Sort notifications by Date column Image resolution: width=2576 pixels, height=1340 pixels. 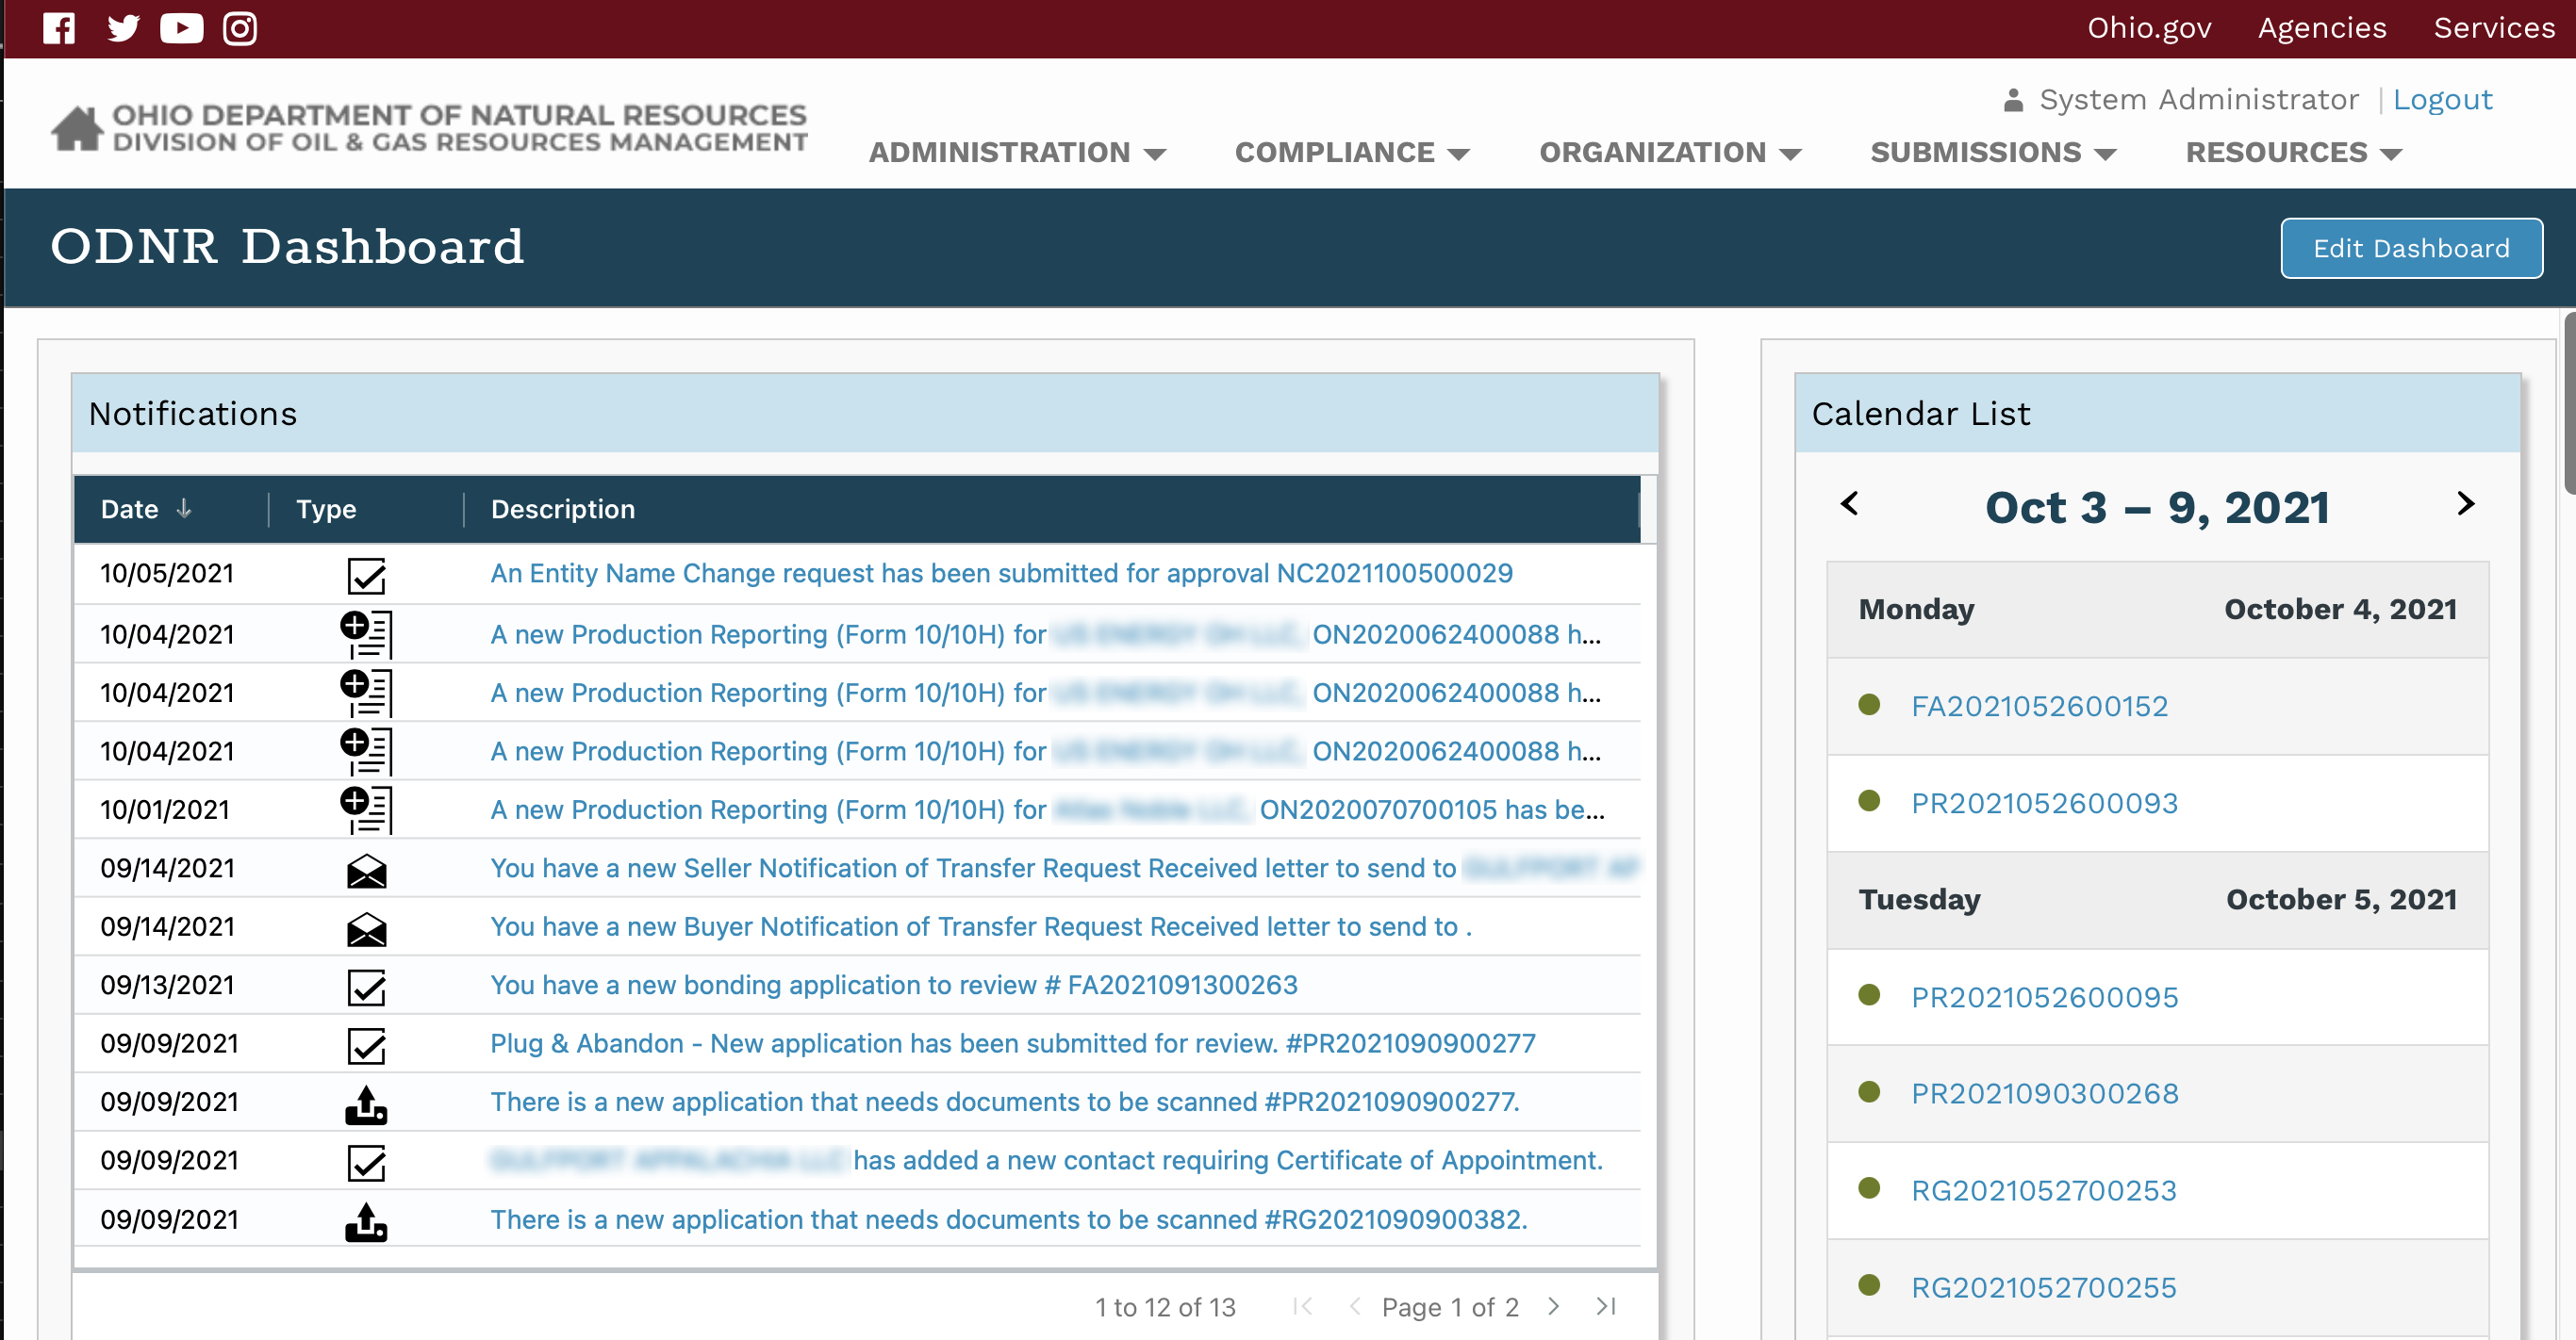click(130, 509)
